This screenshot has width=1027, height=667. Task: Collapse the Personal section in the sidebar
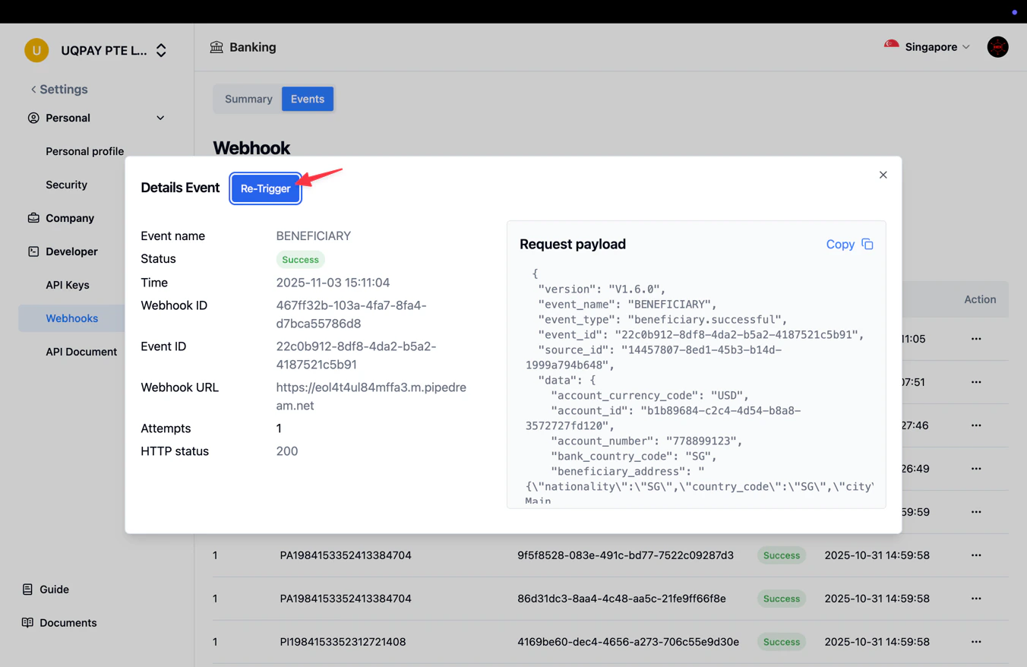(160, 118)
